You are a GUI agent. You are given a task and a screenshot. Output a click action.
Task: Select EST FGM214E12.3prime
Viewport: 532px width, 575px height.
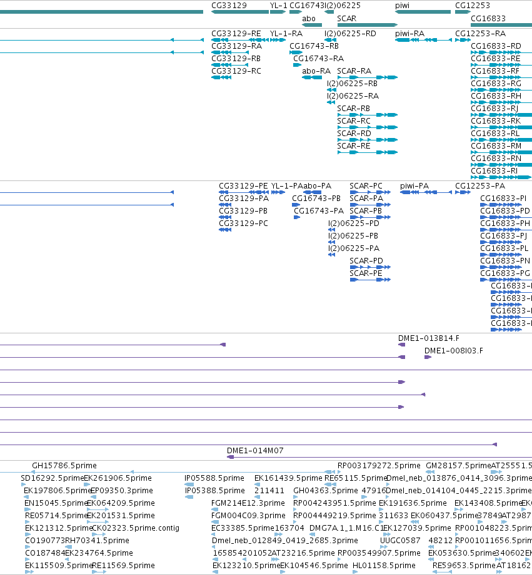248,503
